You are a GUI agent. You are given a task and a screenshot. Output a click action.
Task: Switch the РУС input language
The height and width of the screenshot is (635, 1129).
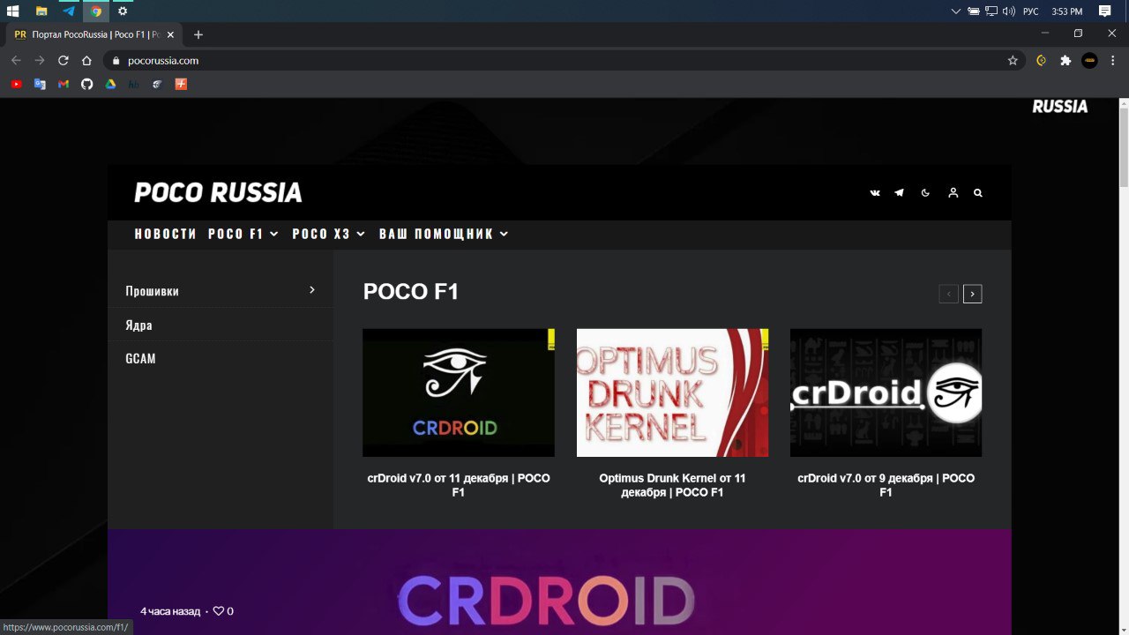point(1030,11)
